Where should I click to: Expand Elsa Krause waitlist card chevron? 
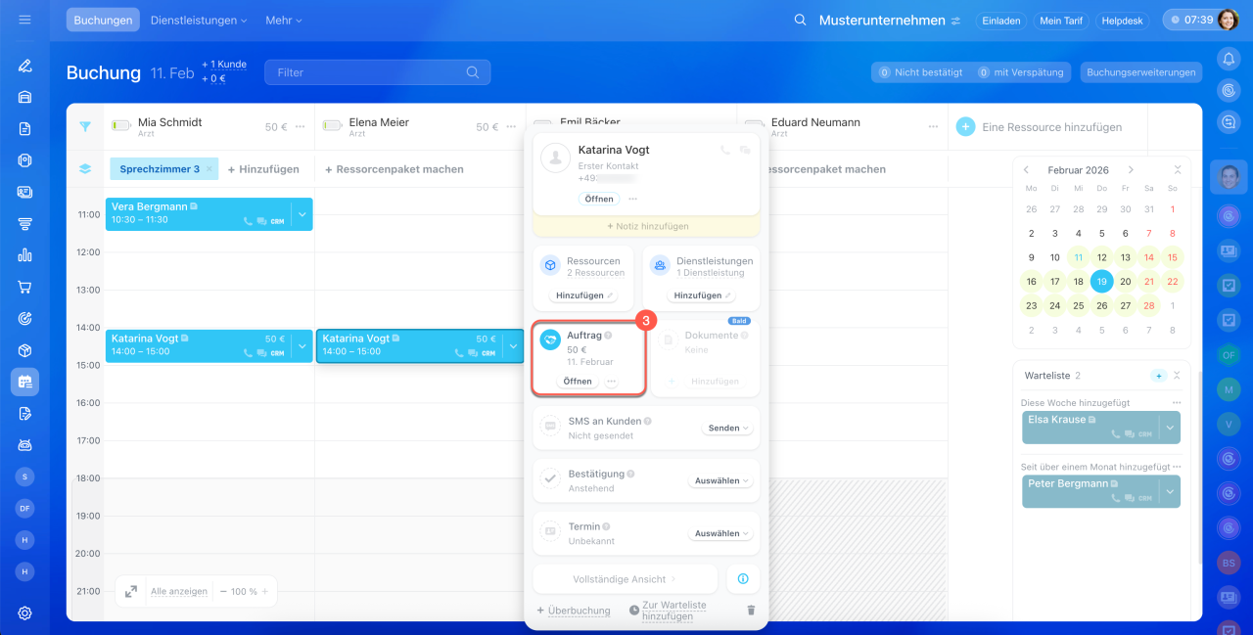coord(1170,428)
